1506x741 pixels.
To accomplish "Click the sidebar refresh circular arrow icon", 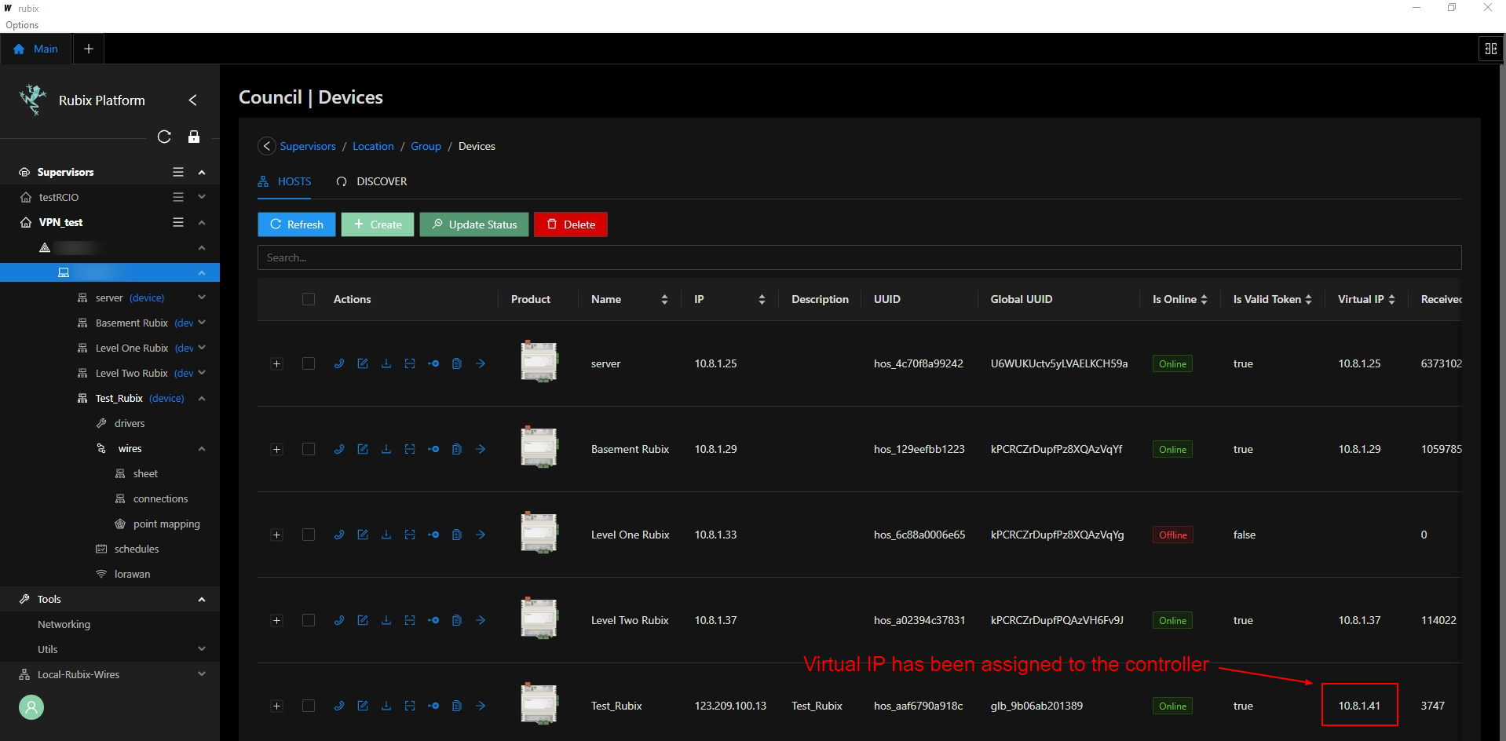I will [164, 137].
